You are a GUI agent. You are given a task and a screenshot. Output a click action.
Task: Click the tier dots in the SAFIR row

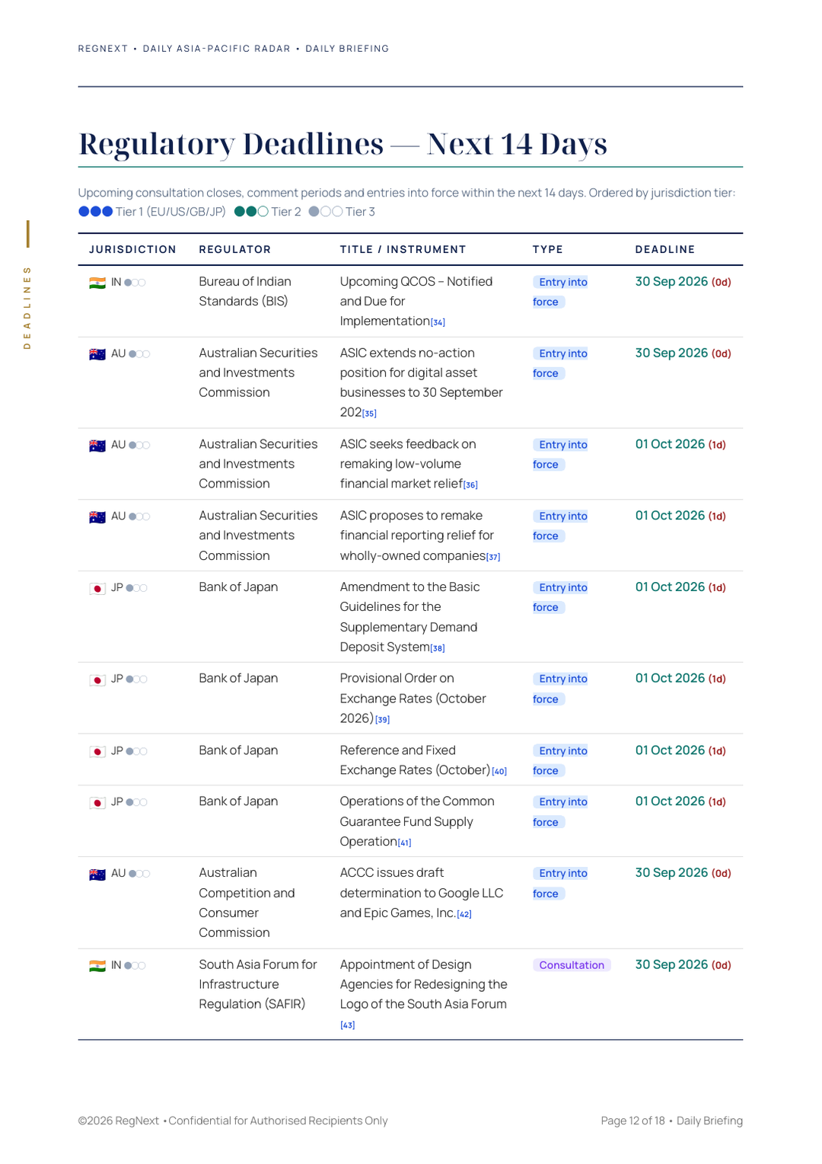coord(135,966)
